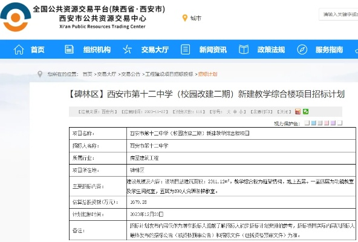Choose the gray eye-protection color swatch
The image size is (358, 242).
320,123
